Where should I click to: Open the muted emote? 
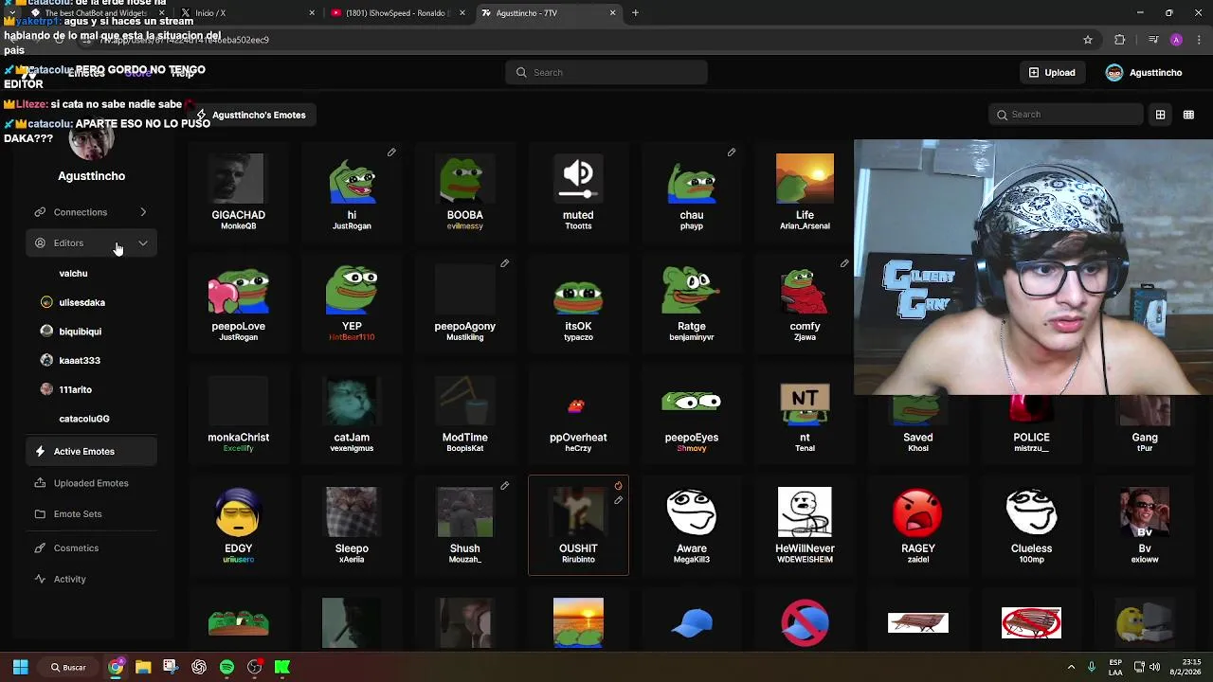click(578, 191)
